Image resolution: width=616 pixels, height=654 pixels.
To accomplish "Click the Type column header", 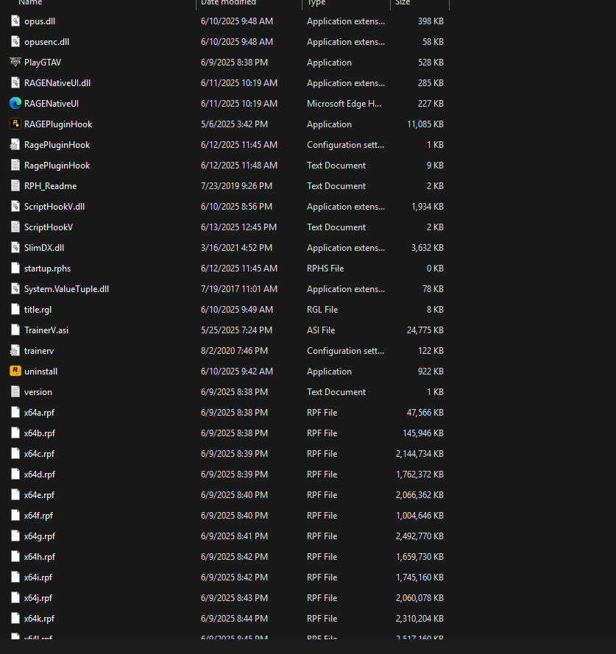I will click(x=316, y=3).
